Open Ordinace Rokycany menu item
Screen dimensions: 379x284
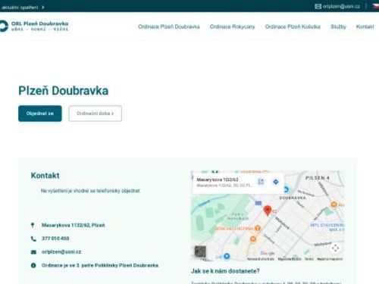[232, 27]
